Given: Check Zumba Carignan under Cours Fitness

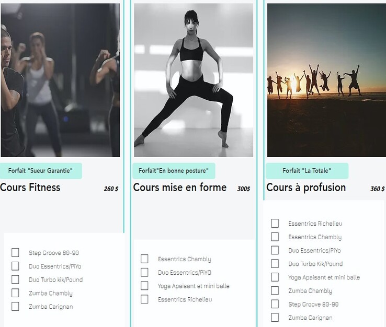Looking at the screenshot, I should pos(15,306).
